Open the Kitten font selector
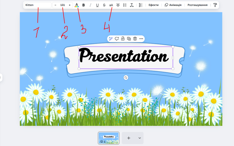 tap(38, 5)
